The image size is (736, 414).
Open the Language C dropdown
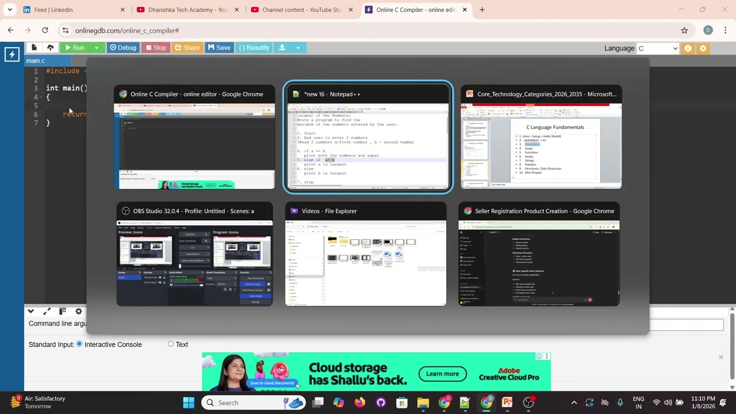point(658,48)
